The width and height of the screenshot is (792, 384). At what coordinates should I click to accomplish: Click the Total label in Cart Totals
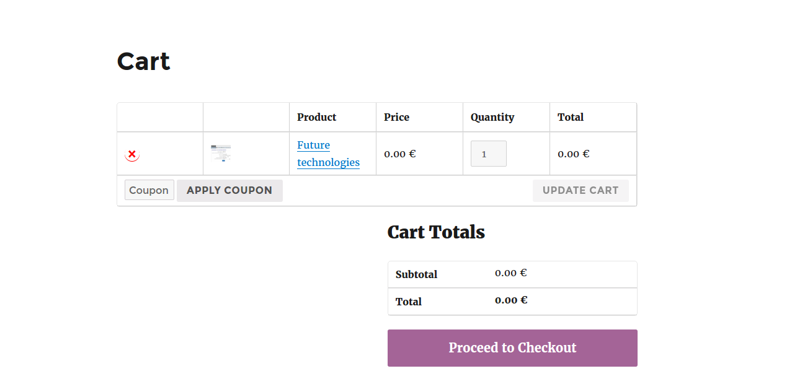pos(408,302)
